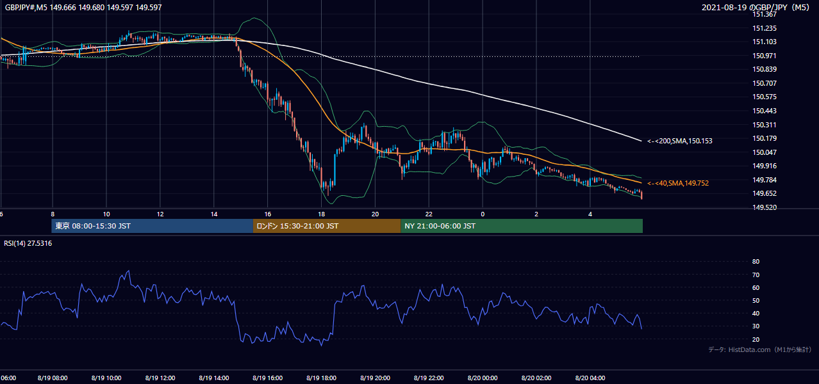This screenshot has height=384, width=819.
Task: Select the Tokyo 08:00-15:30 JST session bar
Action: [x=153, y=226]
